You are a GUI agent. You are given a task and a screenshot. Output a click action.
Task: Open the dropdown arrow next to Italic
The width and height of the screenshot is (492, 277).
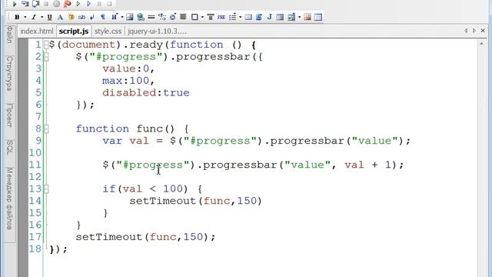(42, 17)
